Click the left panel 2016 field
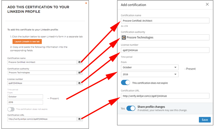This screenshot has width=214, height=129. [x=25, y=102]
